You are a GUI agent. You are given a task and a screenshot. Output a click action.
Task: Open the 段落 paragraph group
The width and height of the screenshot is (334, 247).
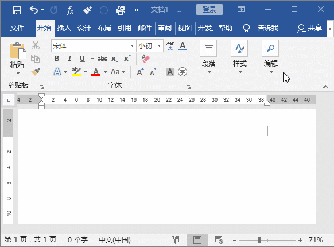208,57
